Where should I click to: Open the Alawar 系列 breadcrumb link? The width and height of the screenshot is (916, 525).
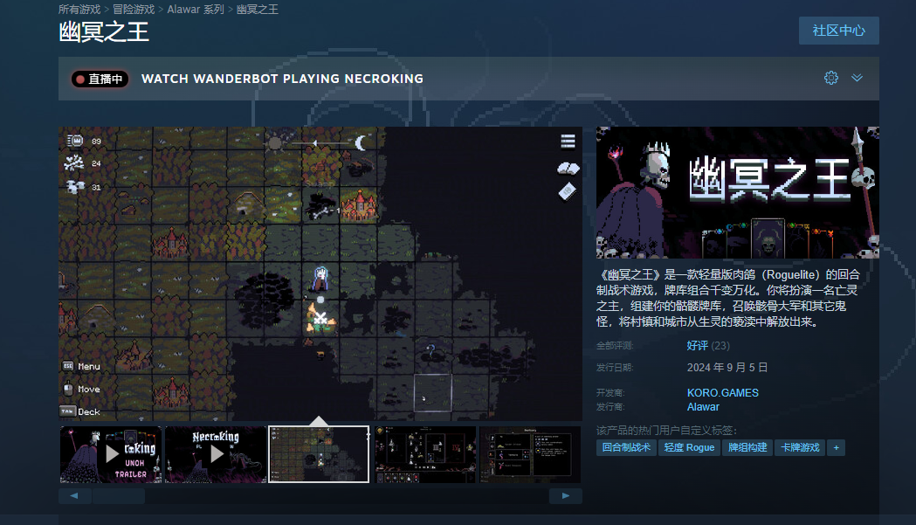(196, 9)
